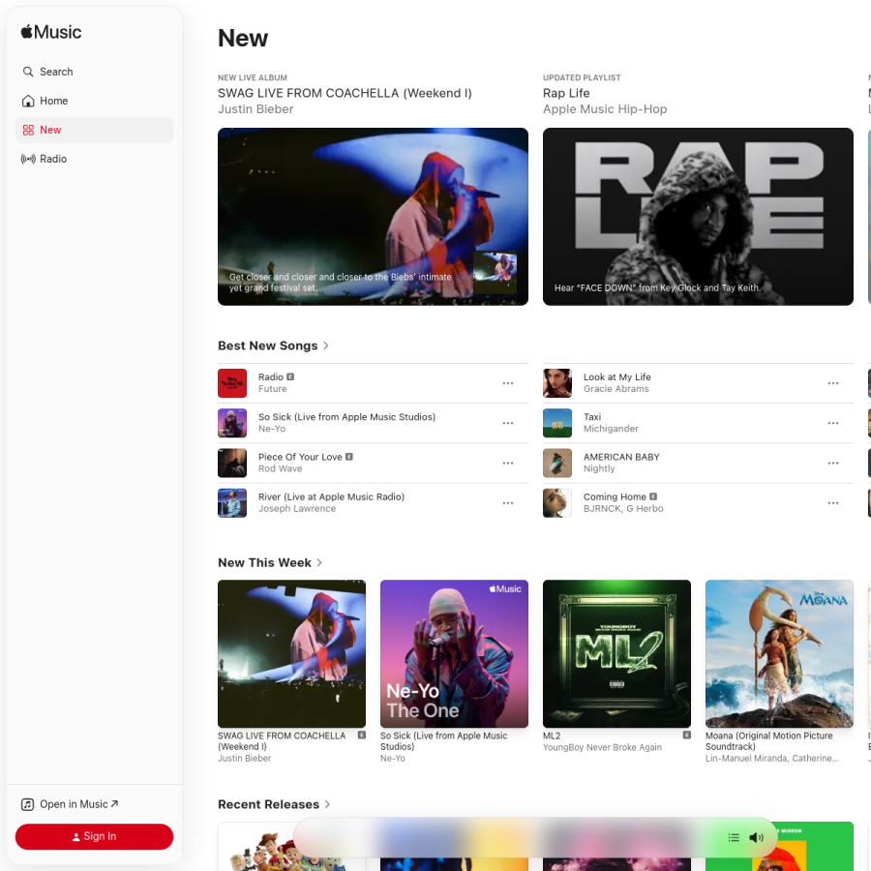Open the SWAG LIVE FROM COACHELLA featured banner
The width and height of the screenshot is (871, 871).
[373, 217]
